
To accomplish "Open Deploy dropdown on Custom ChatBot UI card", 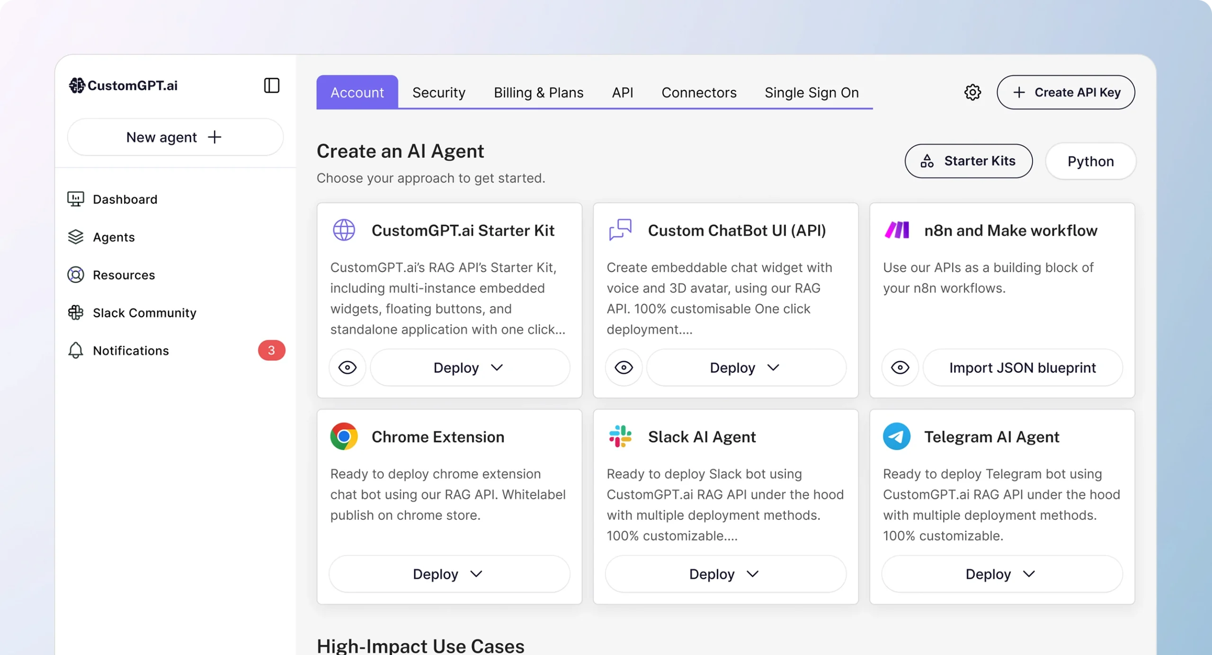I will pos(747,368).
